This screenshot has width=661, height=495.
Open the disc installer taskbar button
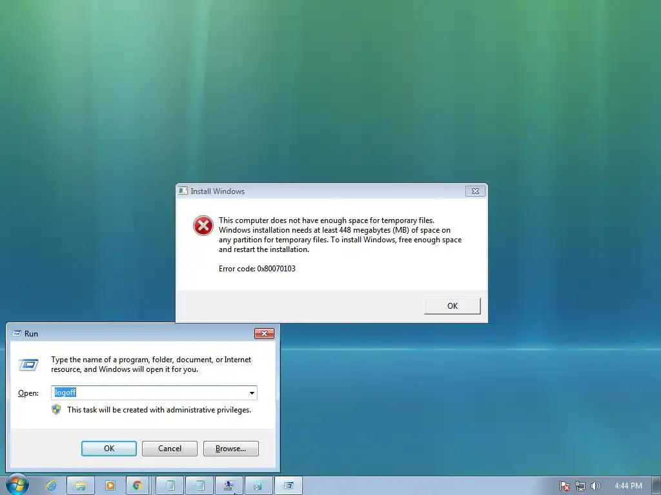click(x=259, y=485)
